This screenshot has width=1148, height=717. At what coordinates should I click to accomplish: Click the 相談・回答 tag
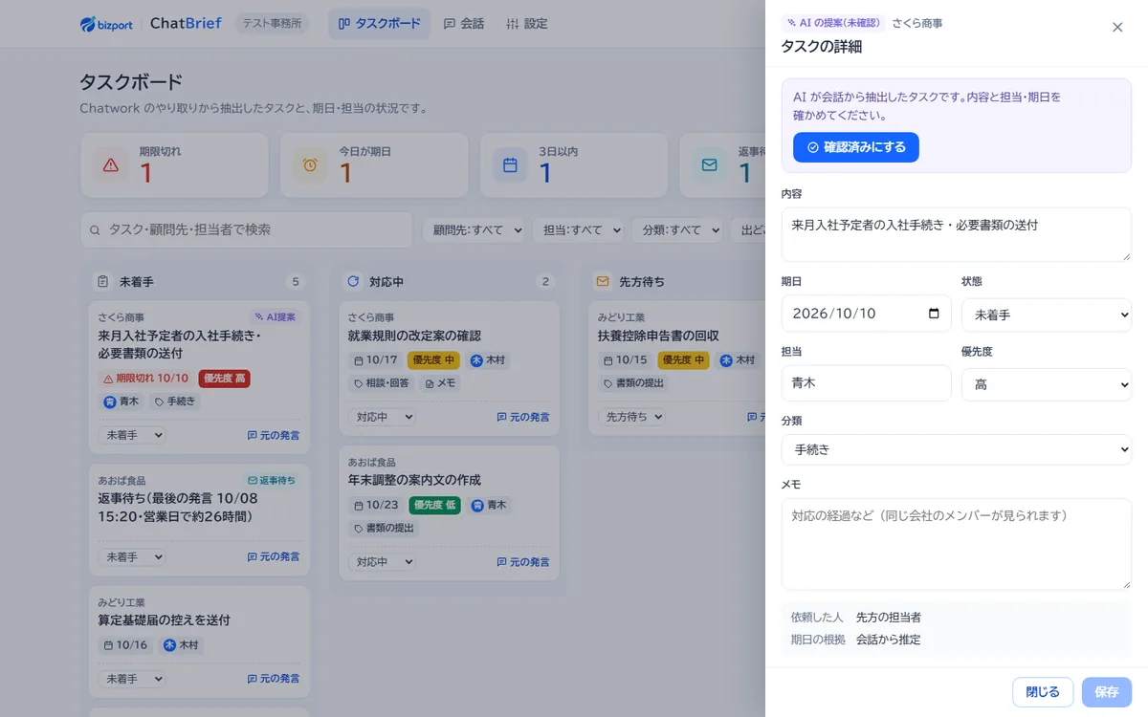[x=382, y=383]
